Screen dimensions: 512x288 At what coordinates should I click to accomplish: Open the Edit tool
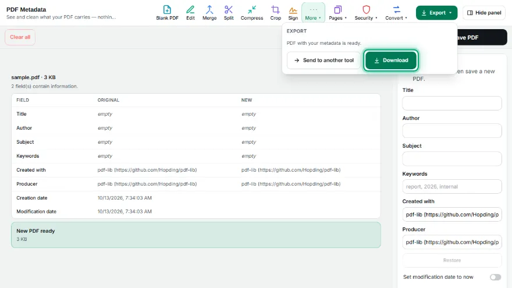(190, 13)
